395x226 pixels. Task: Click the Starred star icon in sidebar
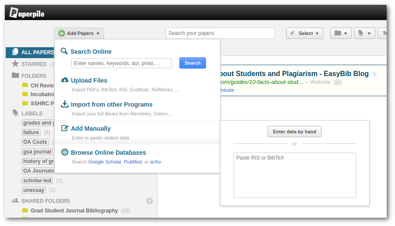15,63
